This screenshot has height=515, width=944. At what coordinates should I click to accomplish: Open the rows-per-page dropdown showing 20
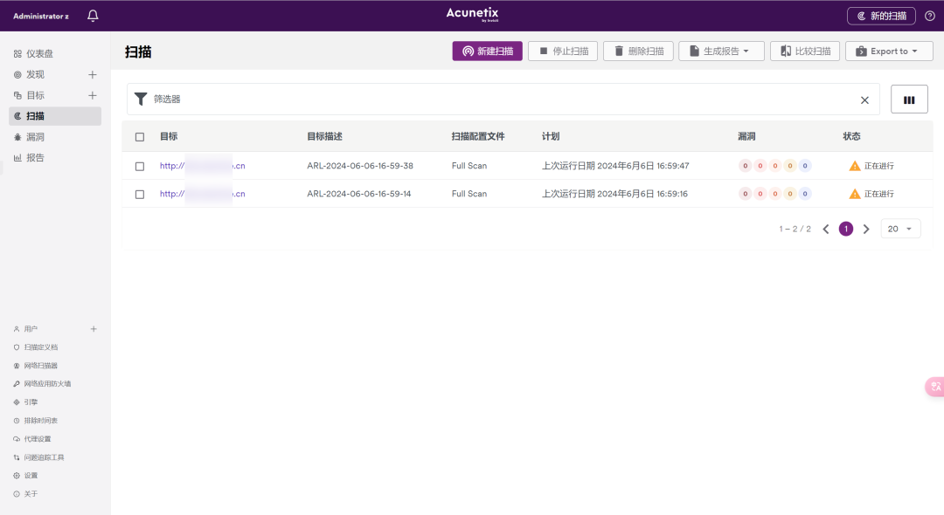point(900,229)
